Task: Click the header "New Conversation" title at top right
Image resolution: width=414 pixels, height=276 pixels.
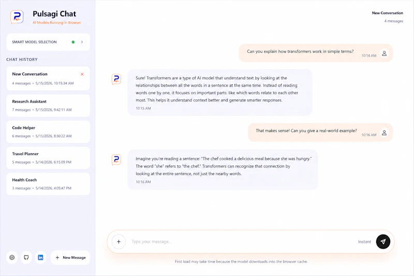Action: point(387,13)
